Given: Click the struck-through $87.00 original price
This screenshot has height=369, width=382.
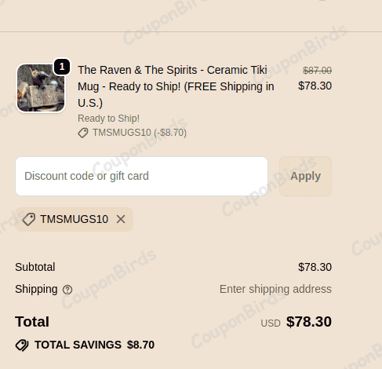Looking at the screenshot, I should (317, 70).
